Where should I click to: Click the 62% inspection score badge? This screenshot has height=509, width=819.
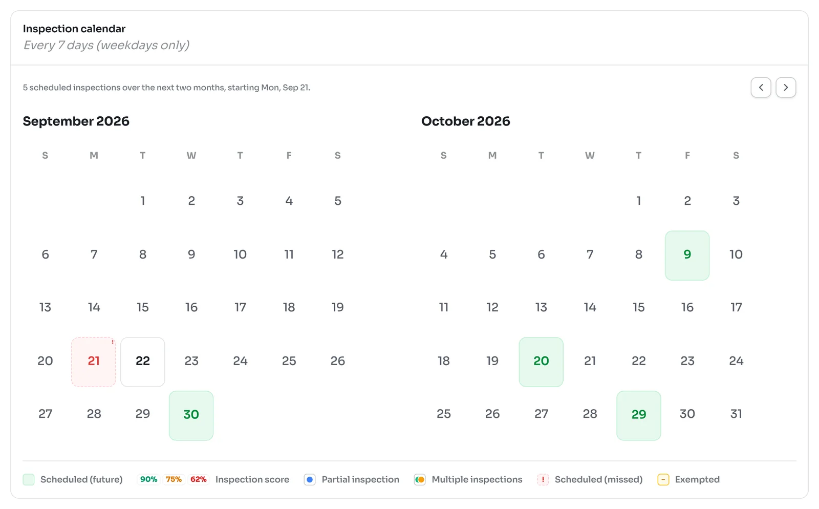click(199, 480)
